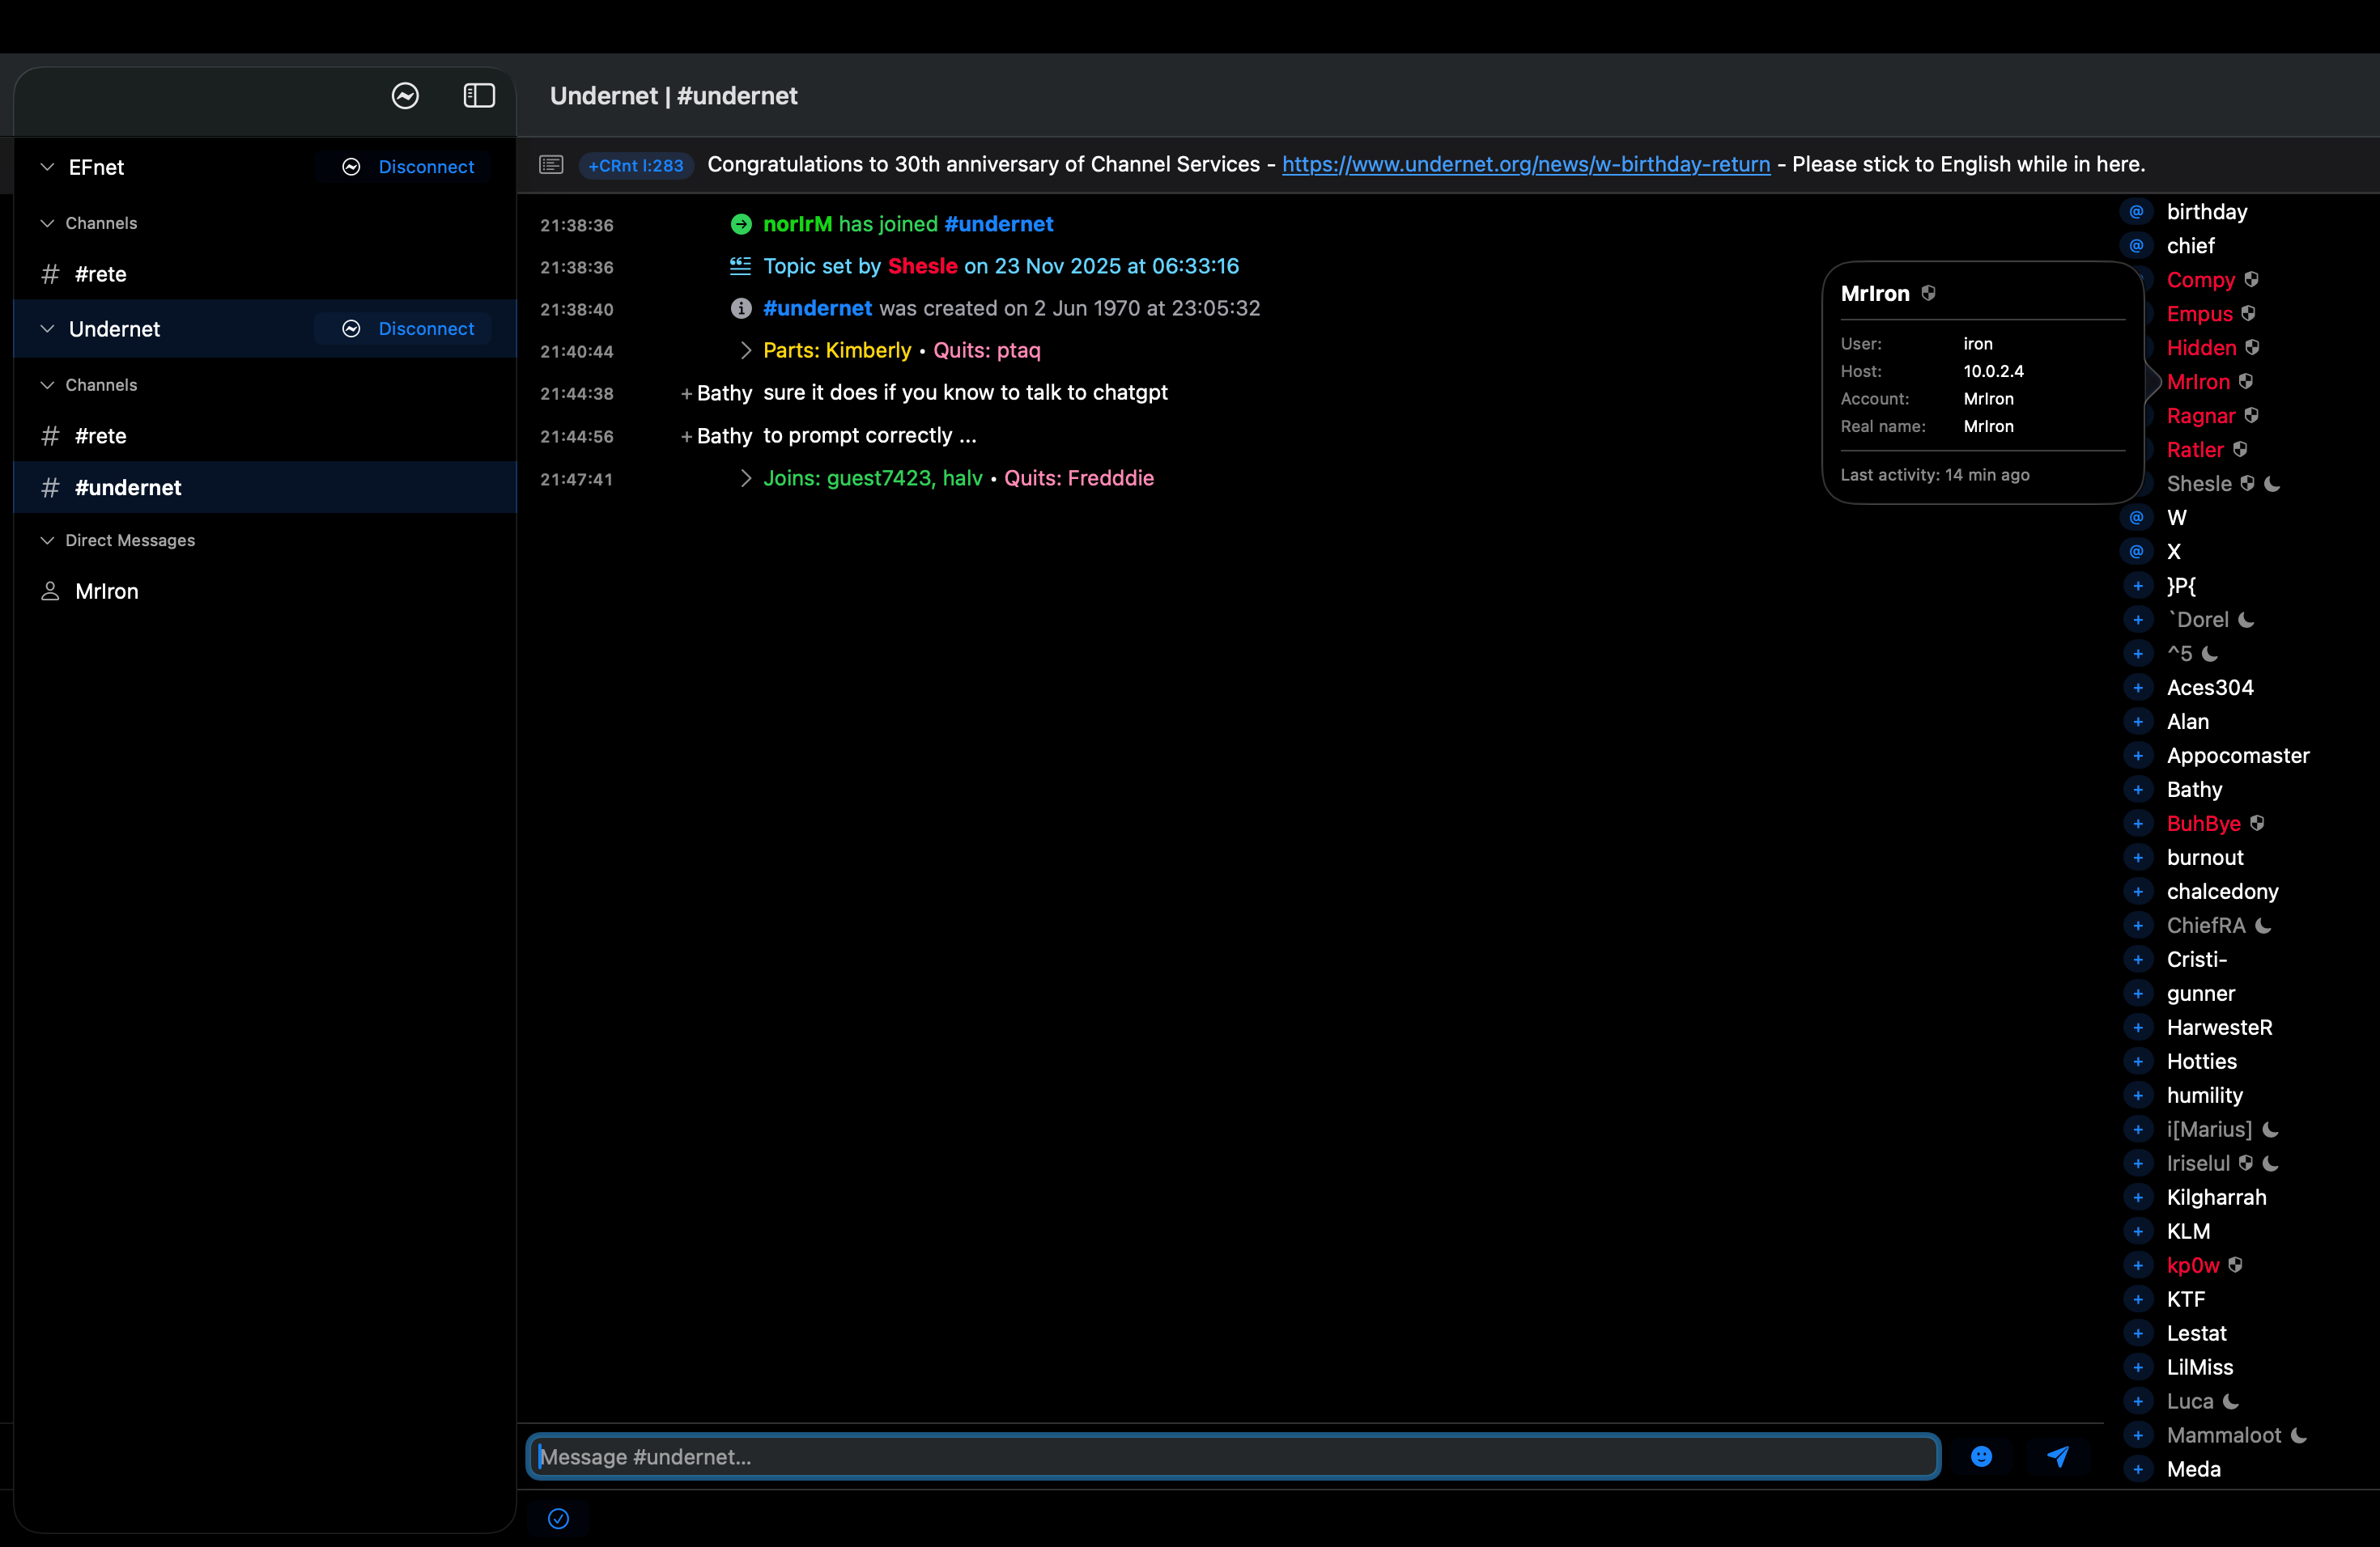Toggle the checkmark status circle bottom left
This screenshot has width=2380, height=1547.
click(x=558, y=1518)
